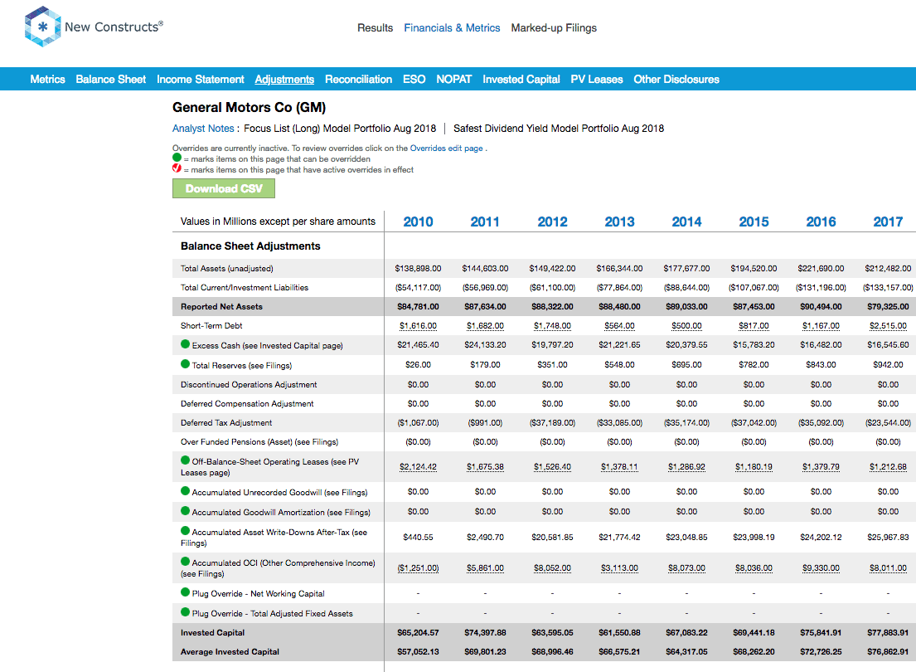Click 2013 Short-Term Debt value $564.00

tap(619, 326)
